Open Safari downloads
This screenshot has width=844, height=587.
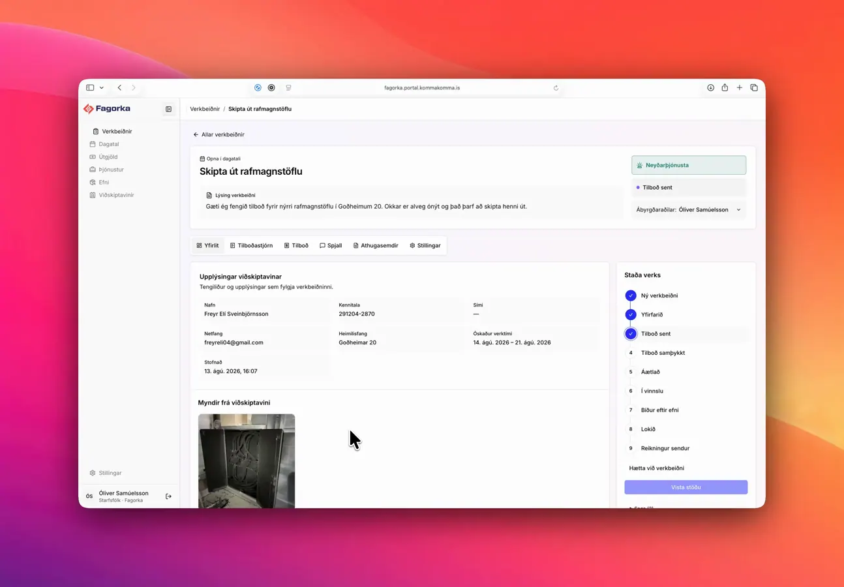point(710,87)
